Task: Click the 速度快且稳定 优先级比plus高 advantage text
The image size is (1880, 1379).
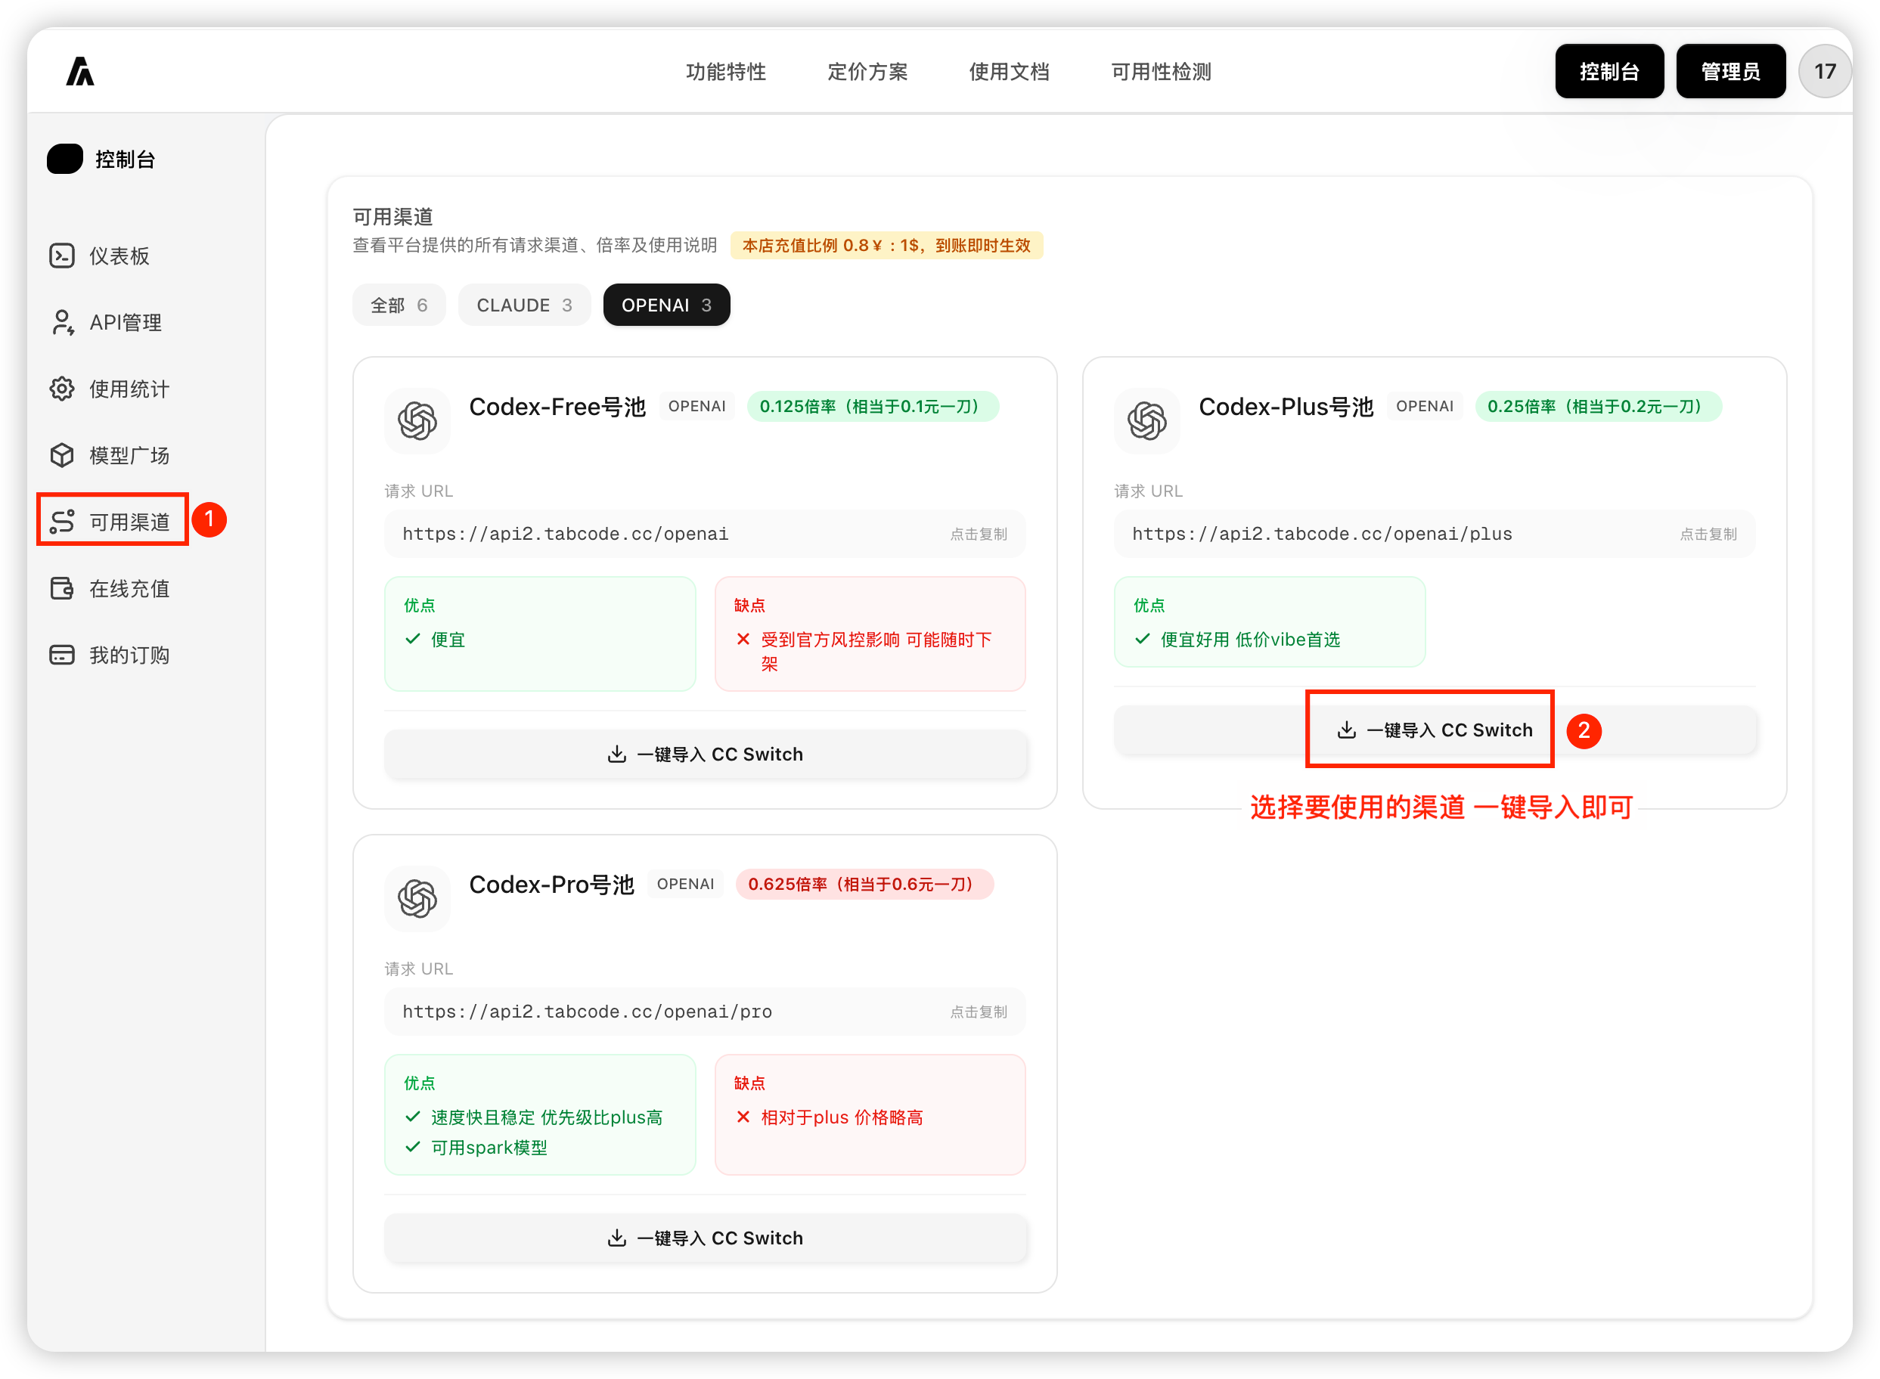Action: [547, 1119]
